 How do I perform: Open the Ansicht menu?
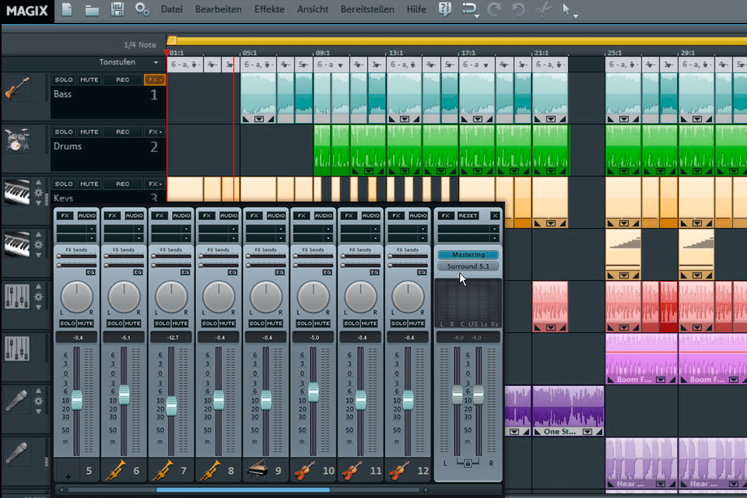[x=313, y=9]
